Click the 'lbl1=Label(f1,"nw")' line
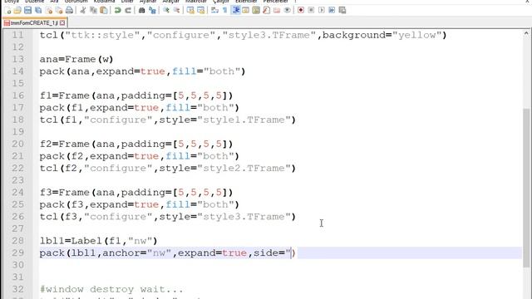Screen dimensions: 532x299 tap(98, 241)
